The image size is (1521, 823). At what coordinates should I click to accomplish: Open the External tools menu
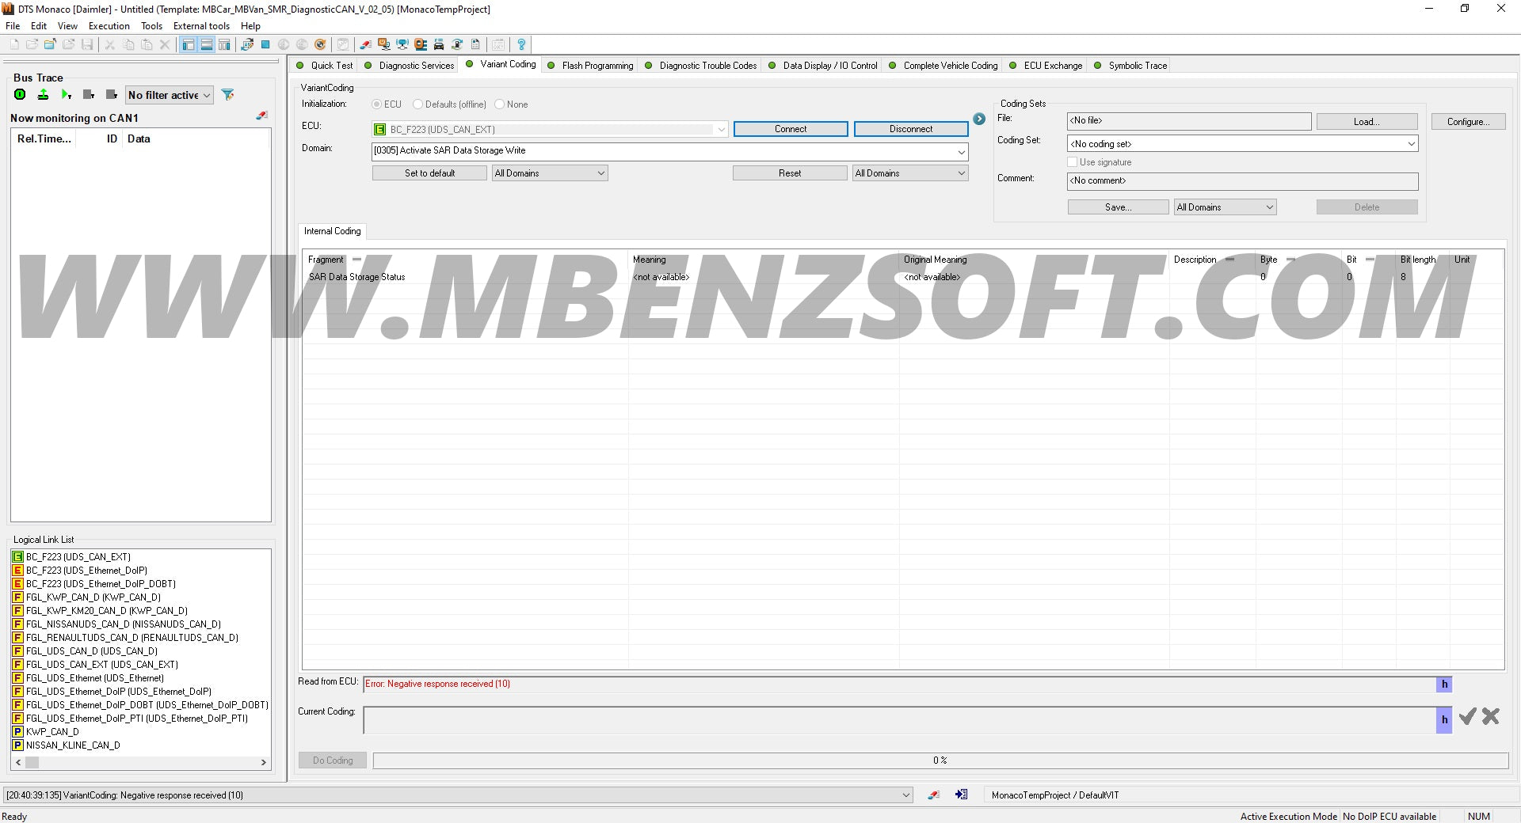[201, 25]
